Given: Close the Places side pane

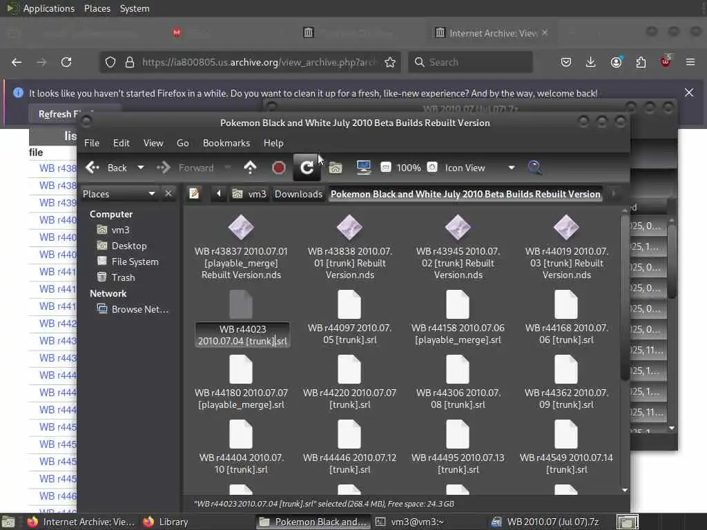Looking at the screenshot, I should point(168,194).
